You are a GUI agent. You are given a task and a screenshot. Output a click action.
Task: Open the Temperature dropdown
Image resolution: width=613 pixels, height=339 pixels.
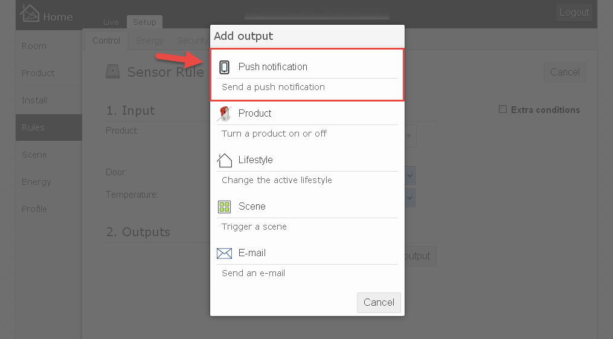coord(409,198)
